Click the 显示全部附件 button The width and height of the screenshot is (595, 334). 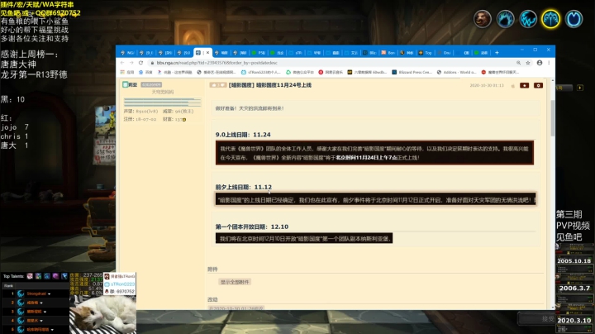(x=235, y=282)
